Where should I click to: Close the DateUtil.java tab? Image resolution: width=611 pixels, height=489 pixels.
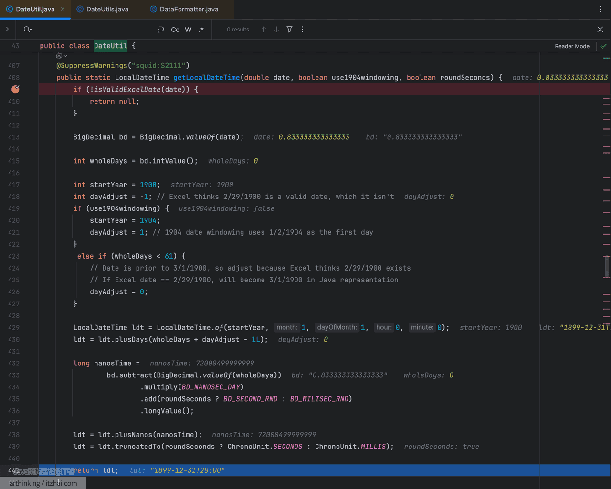(x=63, y=9)
